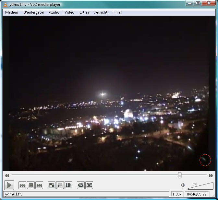Expand the Extras menu
This screenshot has width=218, height=200.
tap(84, 12)
